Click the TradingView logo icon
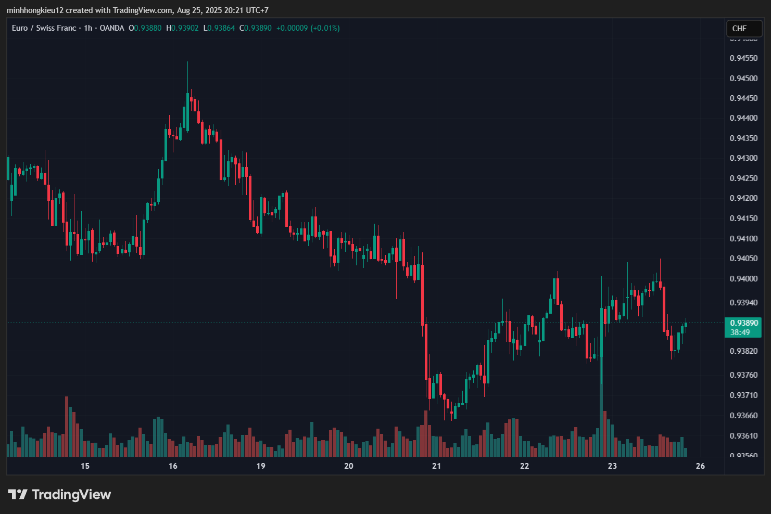The image size is (771, 514). coord(17,494)
